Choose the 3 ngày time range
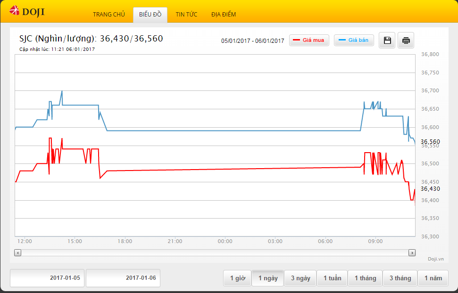Screen dimensions: 458x293 tap(300, 278)
